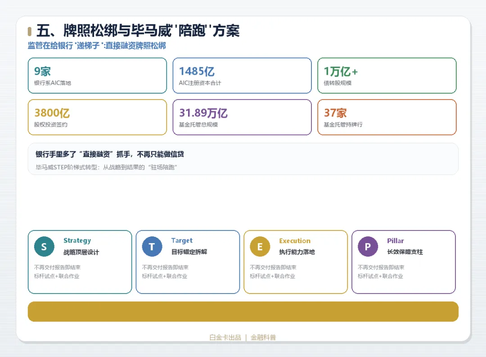486x357 pixels.
Task: Click the gold E circle icon
Action: point(260,247)
